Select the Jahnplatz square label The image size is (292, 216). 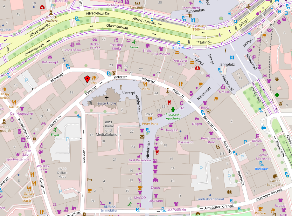click(227, 64)
